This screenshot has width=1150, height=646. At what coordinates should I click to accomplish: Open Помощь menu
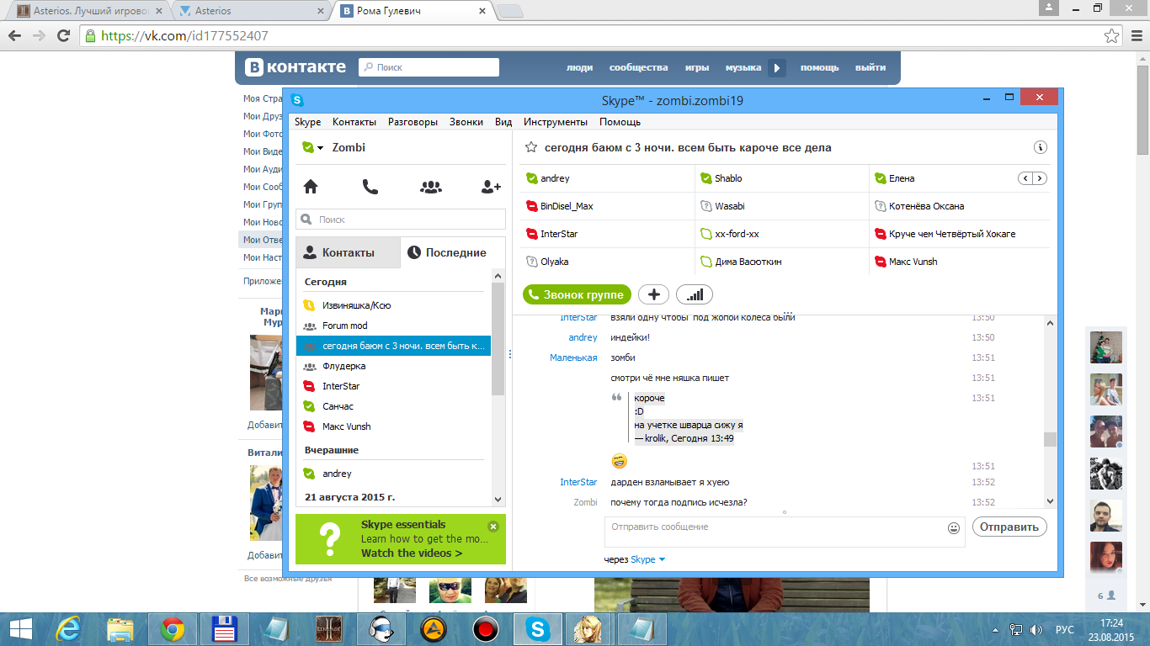620,122
